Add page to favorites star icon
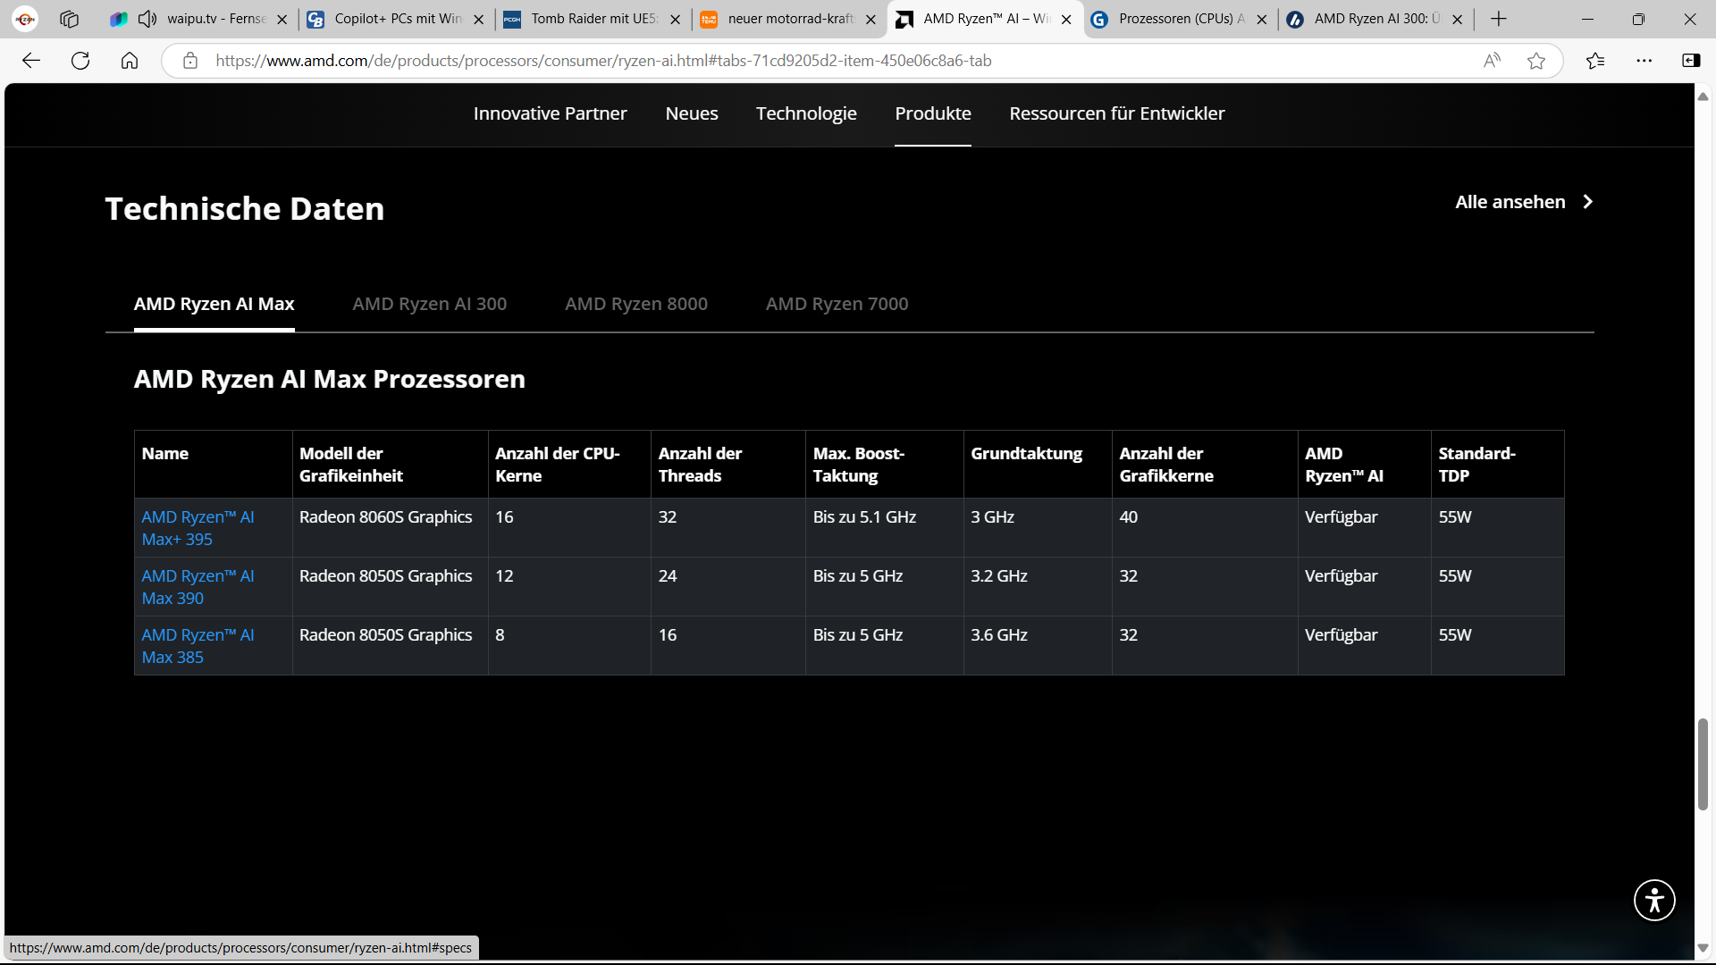1716x965 pixels. [1536, 61]
